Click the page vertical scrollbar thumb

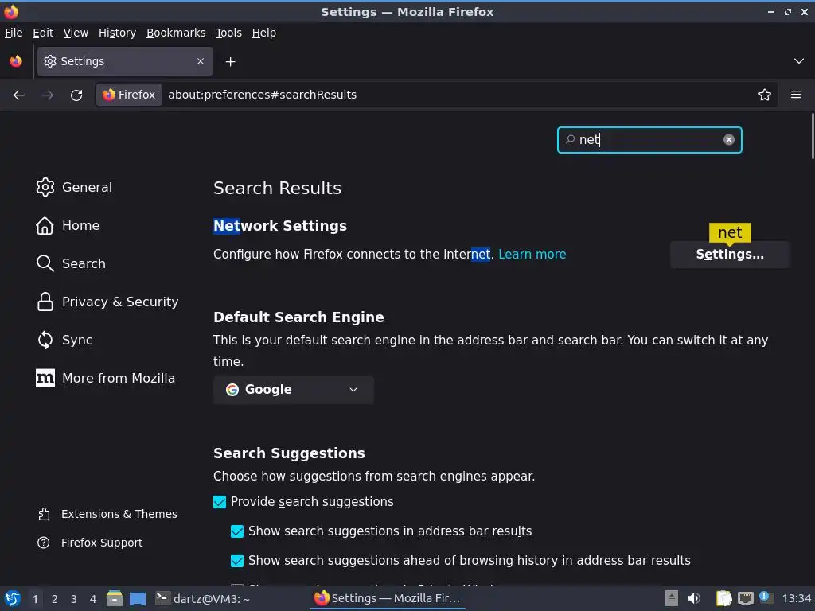(x=812, y=136)
